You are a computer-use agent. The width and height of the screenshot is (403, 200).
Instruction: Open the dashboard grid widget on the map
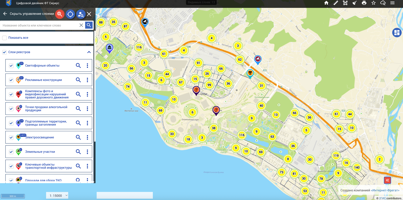[x=396, y=32]
